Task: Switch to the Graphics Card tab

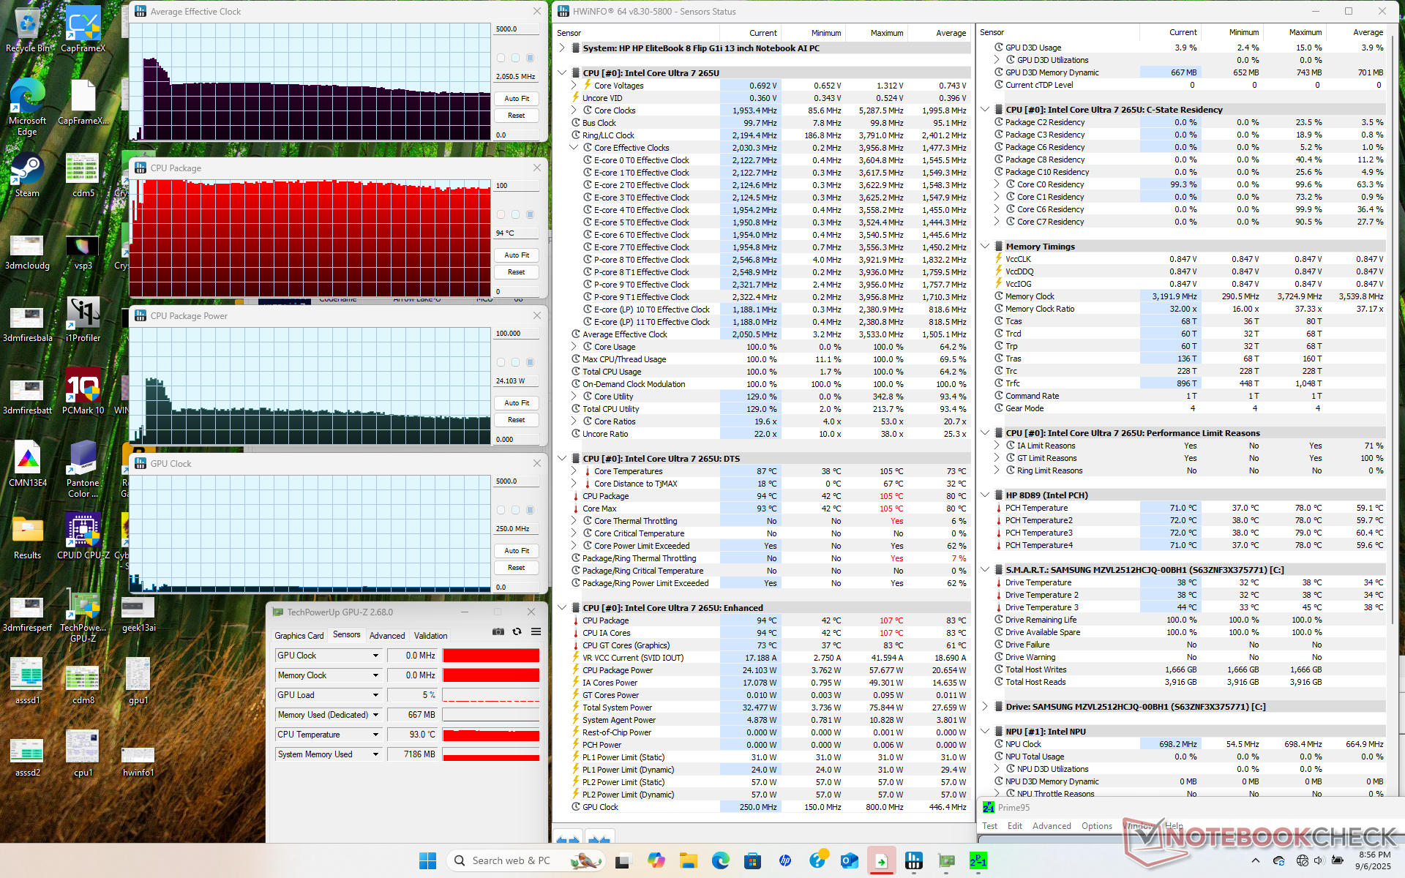Action: point(299,636)
